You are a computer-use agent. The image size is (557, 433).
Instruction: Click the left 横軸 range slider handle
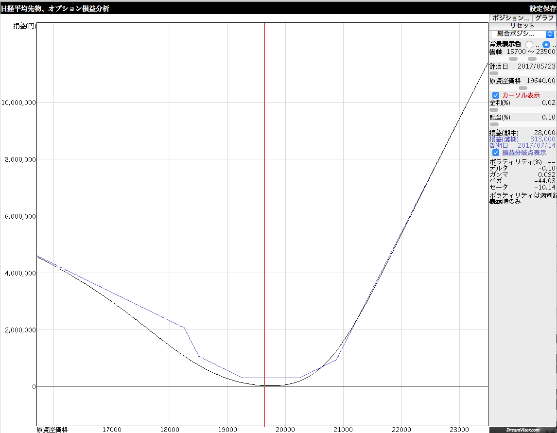coord(513,59)
